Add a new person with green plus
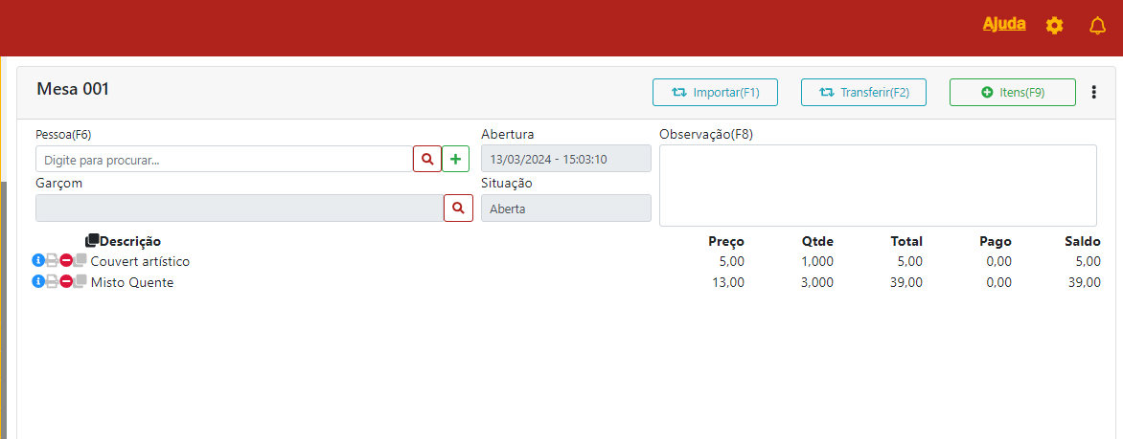The image size is (1123, 439). 455,159
